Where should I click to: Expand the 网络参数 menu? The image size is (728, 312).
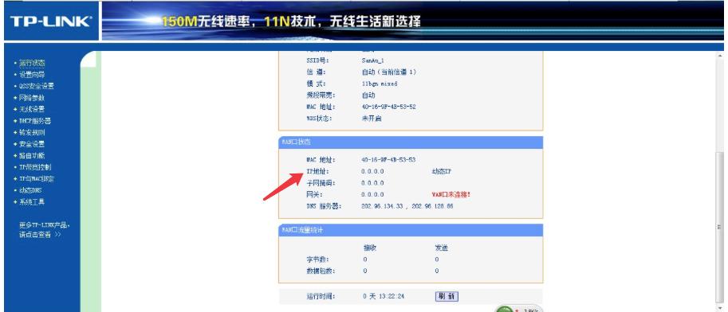[x=32, y=97]
